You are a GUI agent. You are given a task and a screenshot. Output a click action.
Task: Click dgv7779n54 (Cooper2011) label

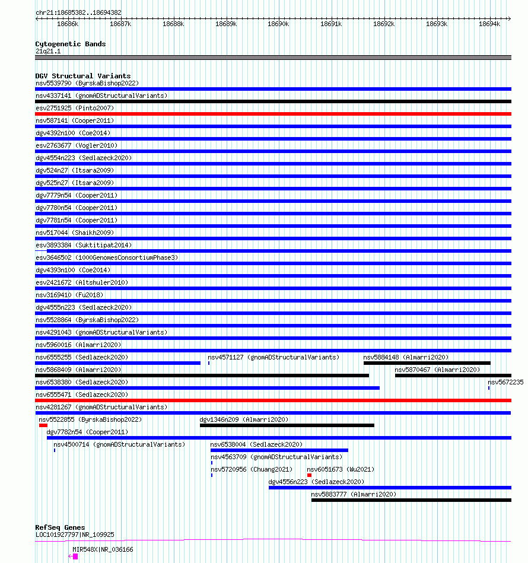coord(77,195)
